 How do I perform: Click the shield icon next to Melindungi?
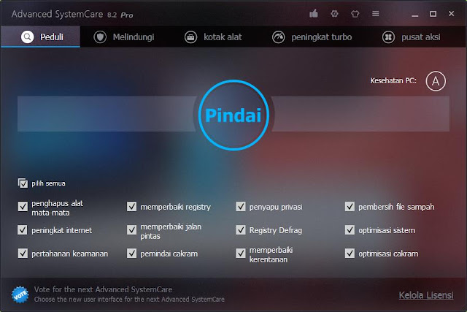click(x=100, y=37)
